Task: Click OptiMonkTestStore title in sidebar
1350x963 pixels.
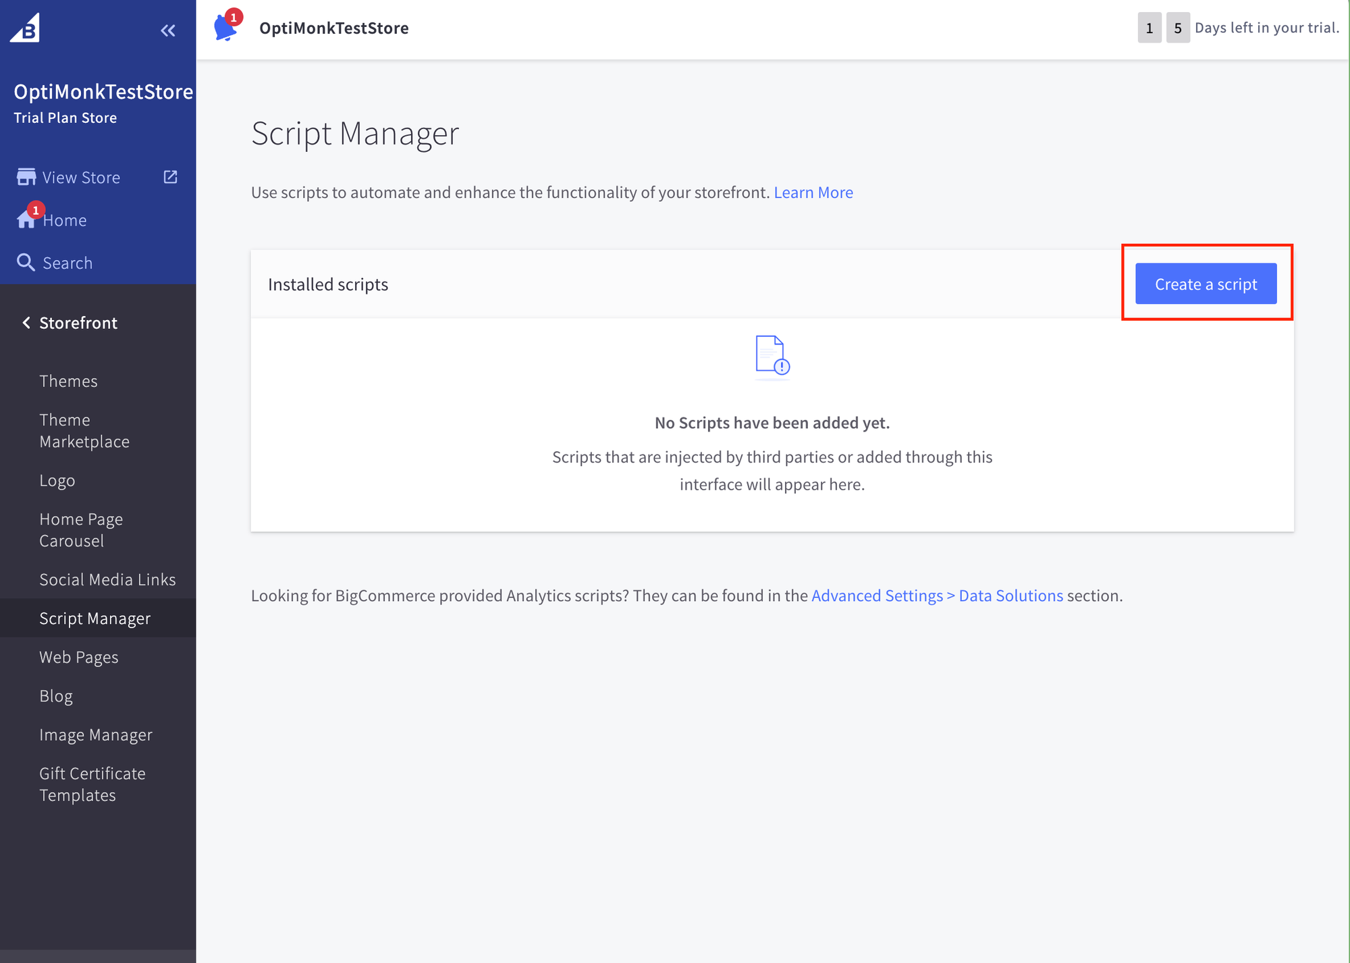Action: click(x=103, y=92)
